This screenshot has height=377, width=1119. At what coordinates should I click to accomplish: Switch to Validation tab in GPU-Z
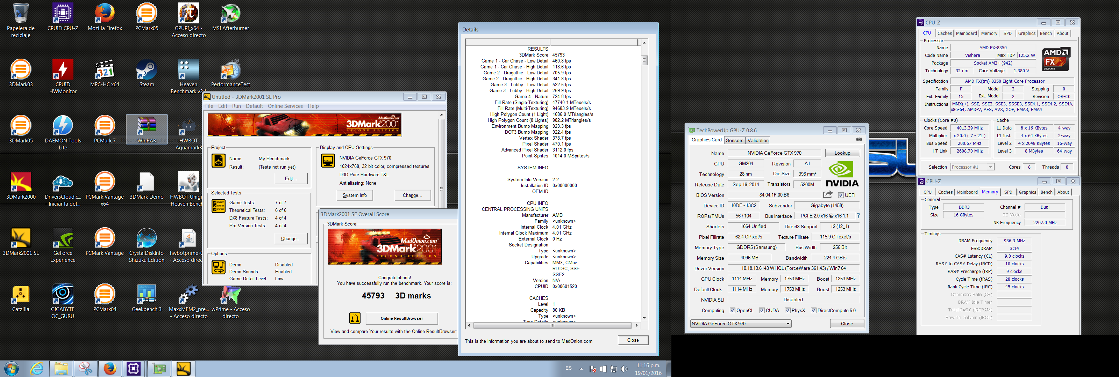tap(758, 140)
